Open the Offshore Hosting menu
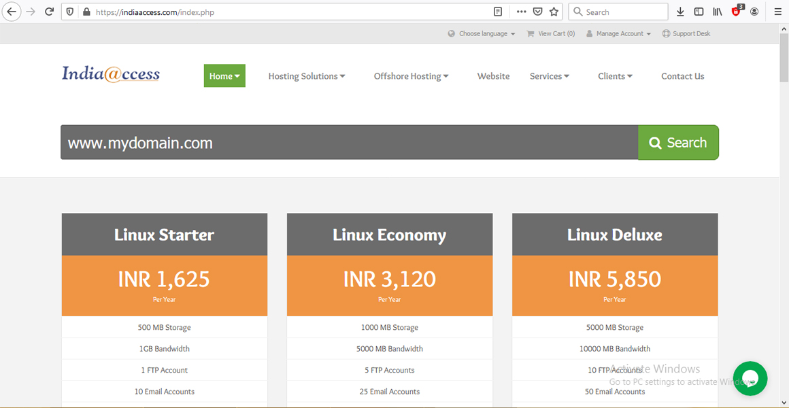 click(x=411, y=76)
